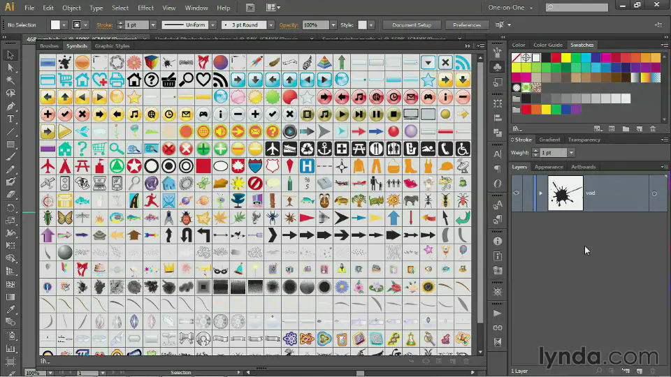The image size is (671, 377).
Task: Toggle the lock column for void layer
Action: click(528, 193)
